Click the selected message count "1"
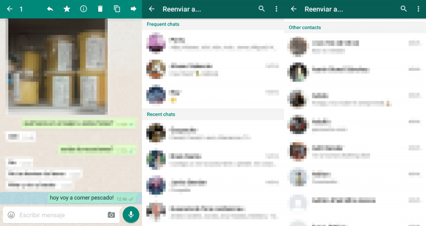Image resolution: width=426 pixels, height=226 pixels. click(21, 9)
